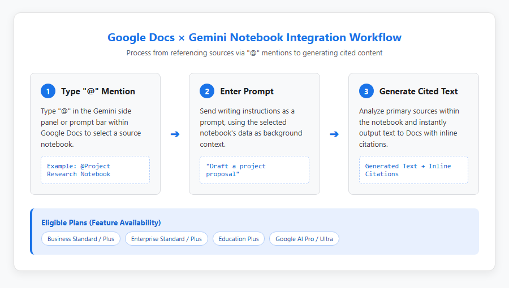Click the subtitle about "@" mentions and cited content
This screenshot has height=288, width=509.
pyautogui.click(x=255, y=53)
